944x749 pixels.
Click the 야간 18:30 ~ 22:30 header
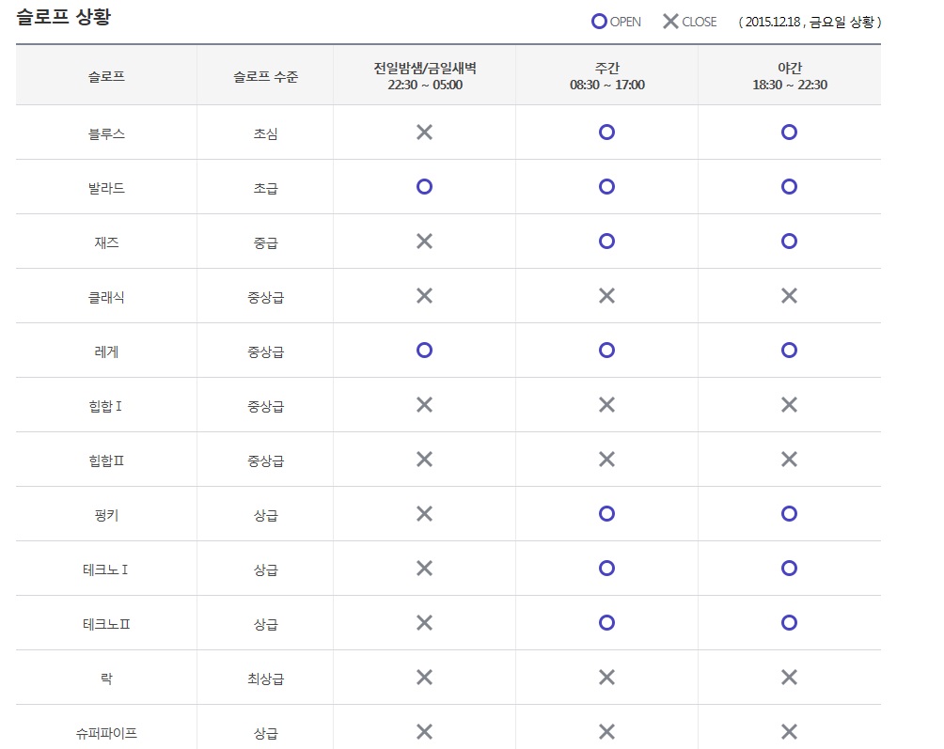click(x=789, y=76)
